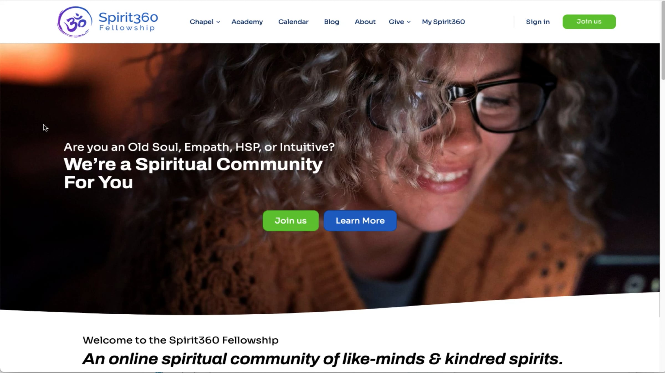Click the 'An online spiritual community' heading
The height and width of the screenshot is (373, 665).
pyautogui.click(x=323, y=359)
